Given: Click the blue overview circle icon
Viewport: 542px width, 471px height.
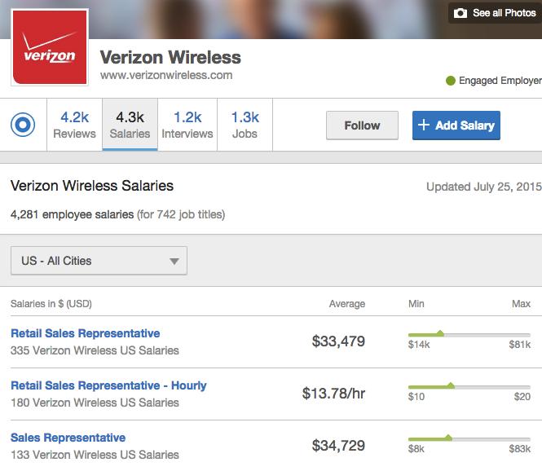Looking at the screenshot, I should 23,125.
